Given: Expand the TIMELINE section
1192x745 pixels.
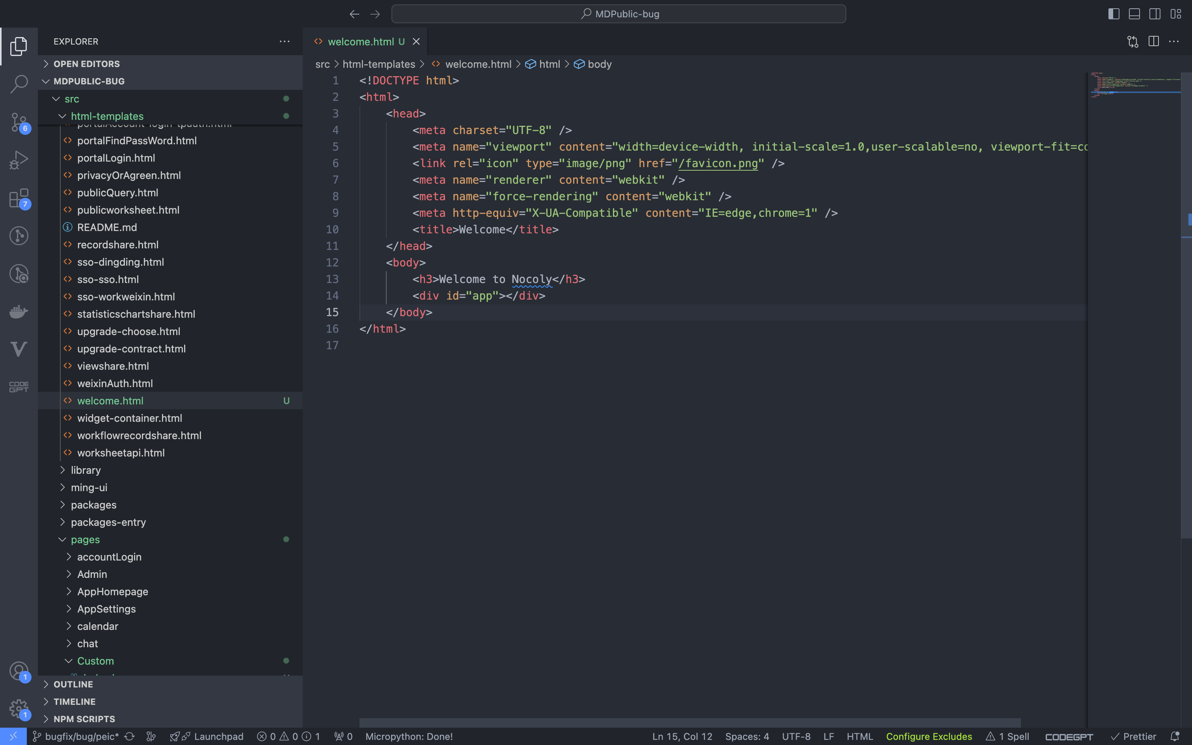Looking at the screenshot, I should [170, 701].
